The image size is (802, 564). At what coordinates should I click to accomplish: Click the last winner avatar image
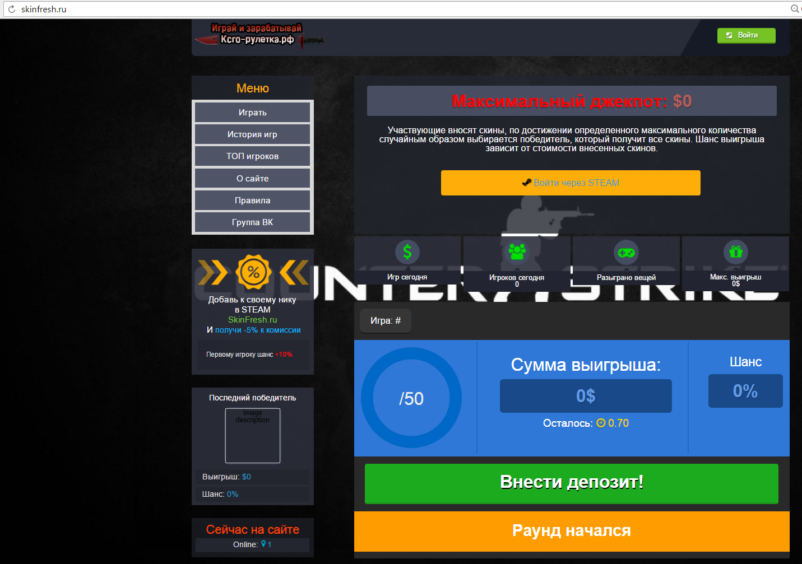point(253,436)
